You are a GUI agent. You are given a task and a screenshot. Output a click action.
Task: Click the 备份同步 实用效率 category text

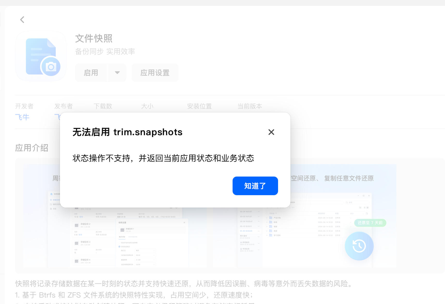coord(105,51)
